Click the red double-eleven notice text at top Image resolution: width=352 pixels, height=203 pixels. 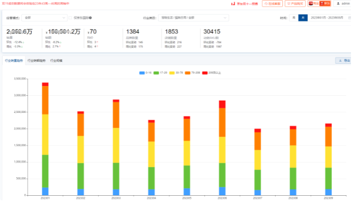click(35, 4)
